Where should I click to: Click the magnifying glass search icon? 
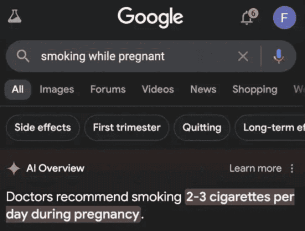click(23, 56)
